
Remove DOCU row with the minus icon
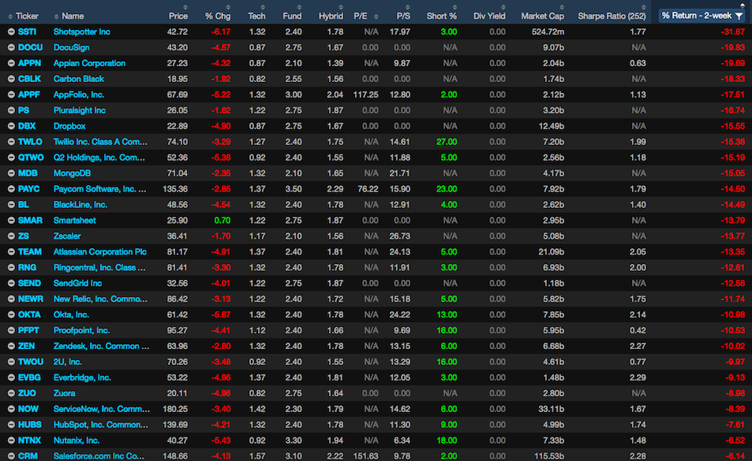click(11, 47)
